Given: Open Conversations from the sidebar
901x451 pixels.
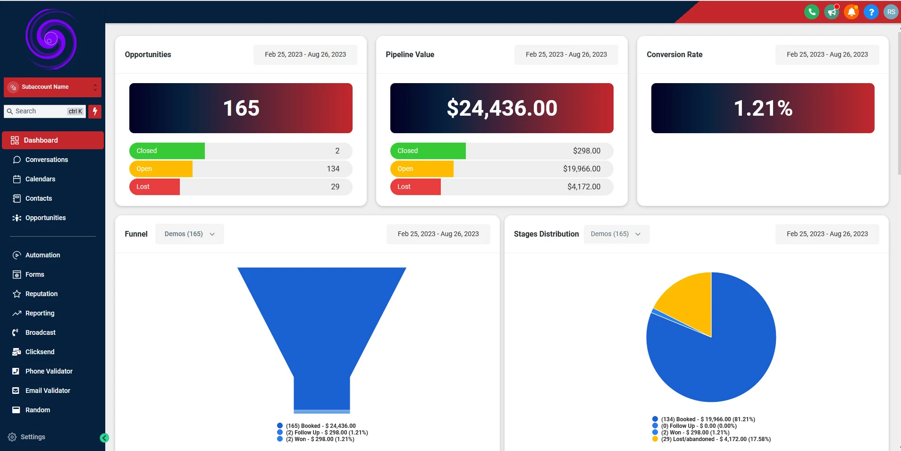Looking at the screenshot, I should tap(47, 160).
